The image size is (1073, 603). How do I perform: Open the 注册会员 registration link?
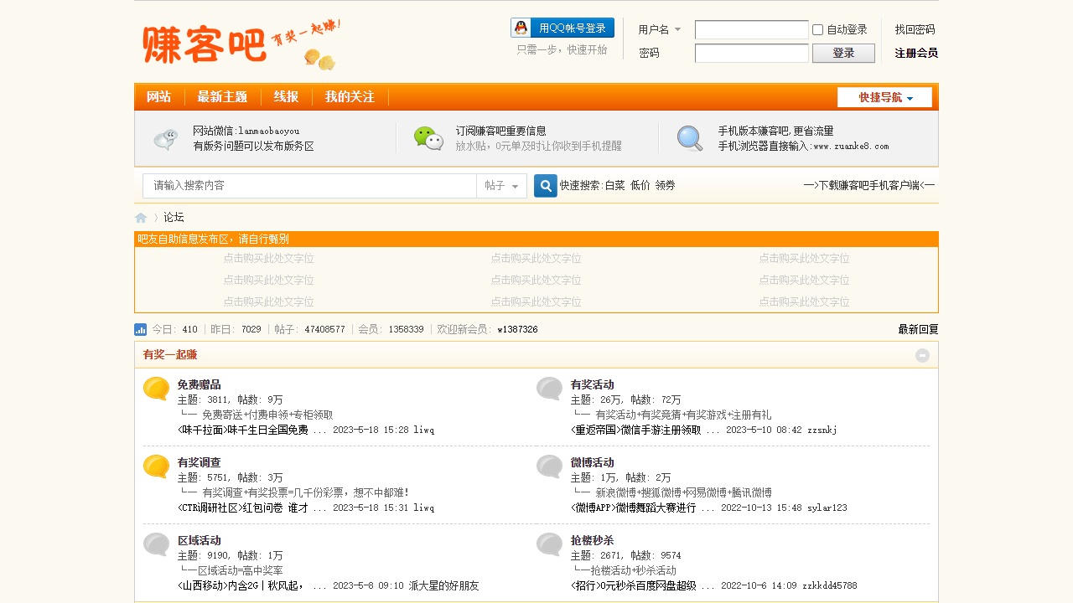pyautogui.click(x=915, y=54)
